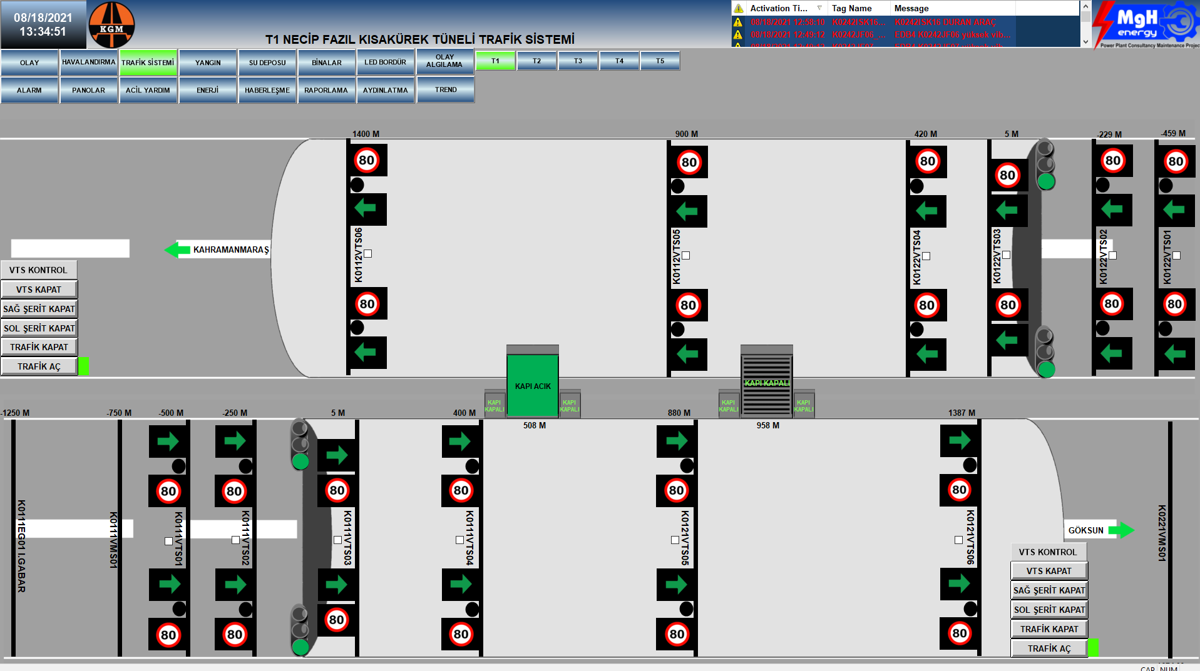This screenshot has width=1200, height=671.
Task: Click the green Kahramanmaraş direction arrow
Action: [177, 250]
